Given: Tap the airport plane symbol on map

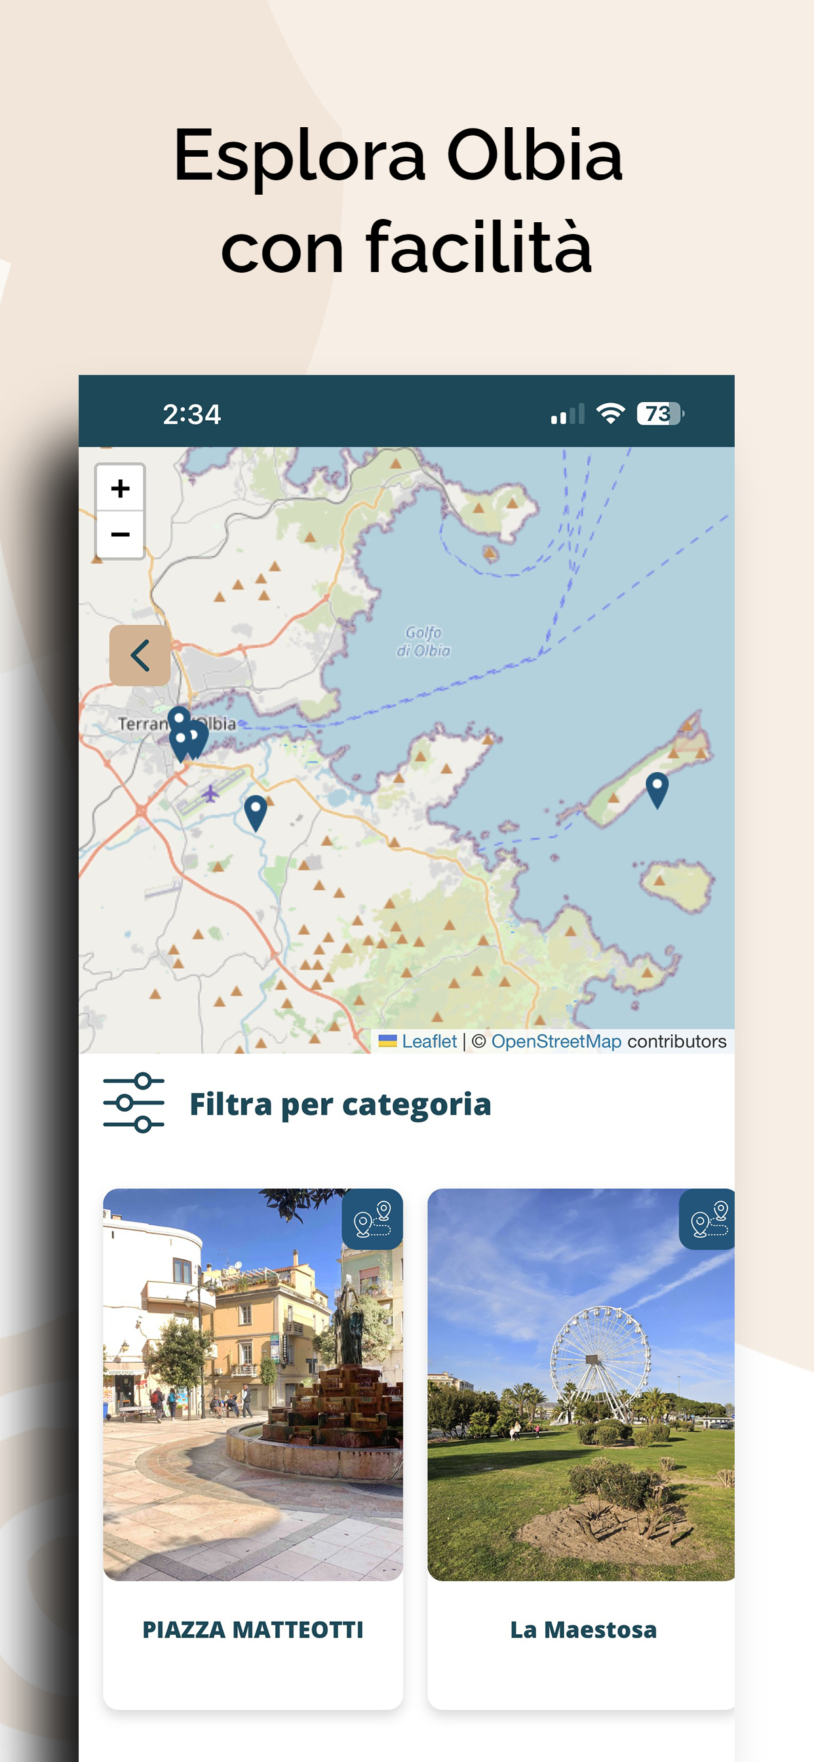Looking at the screenshot, I should 210,794.
